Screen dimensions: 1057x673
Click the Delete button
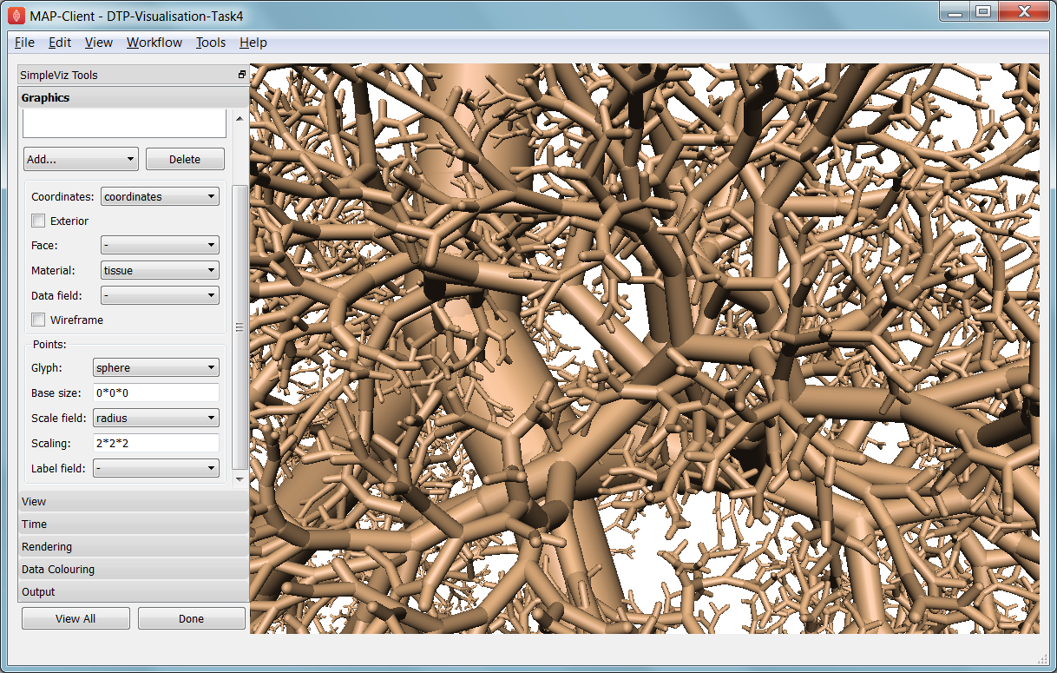point(185,159)
